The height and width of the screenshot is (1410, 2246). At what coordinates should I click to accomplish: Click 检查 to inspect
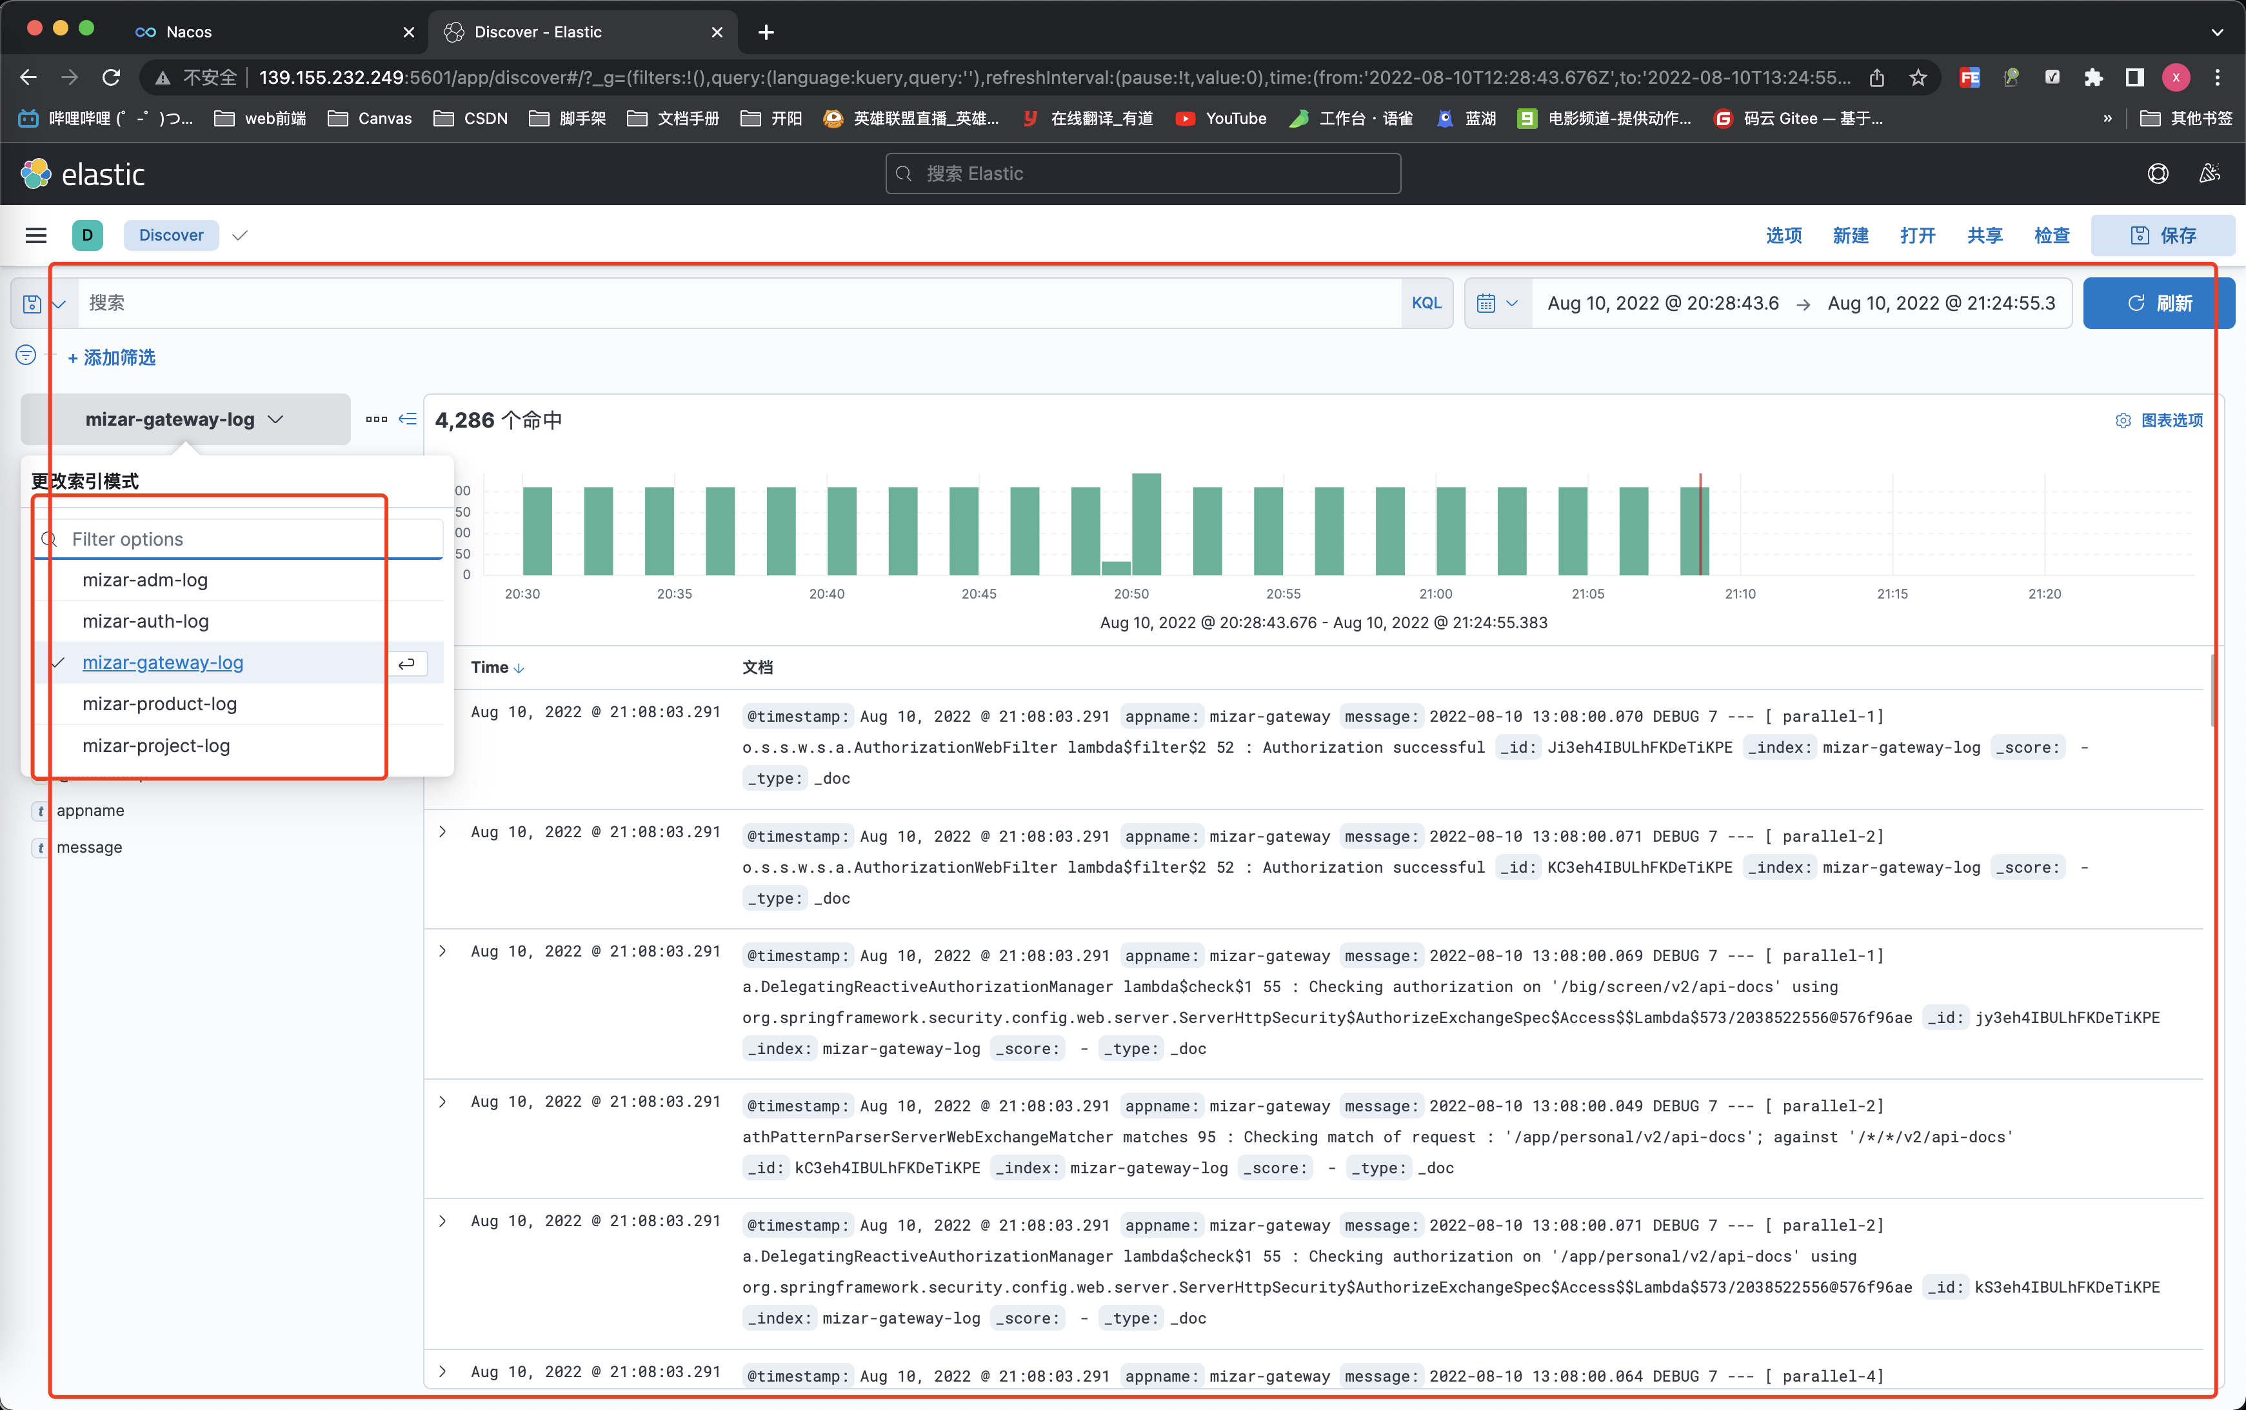[2052, 235]
